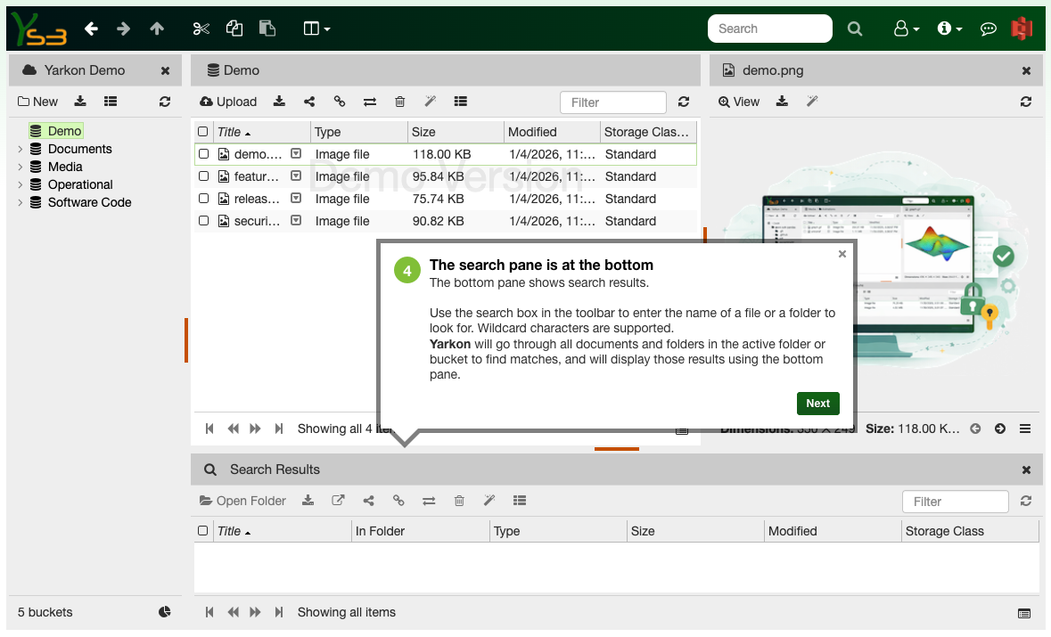This screenshot has width=1051, height=637.
Task: Expand the Documents bucket tree node
Action: click(21, 149)
